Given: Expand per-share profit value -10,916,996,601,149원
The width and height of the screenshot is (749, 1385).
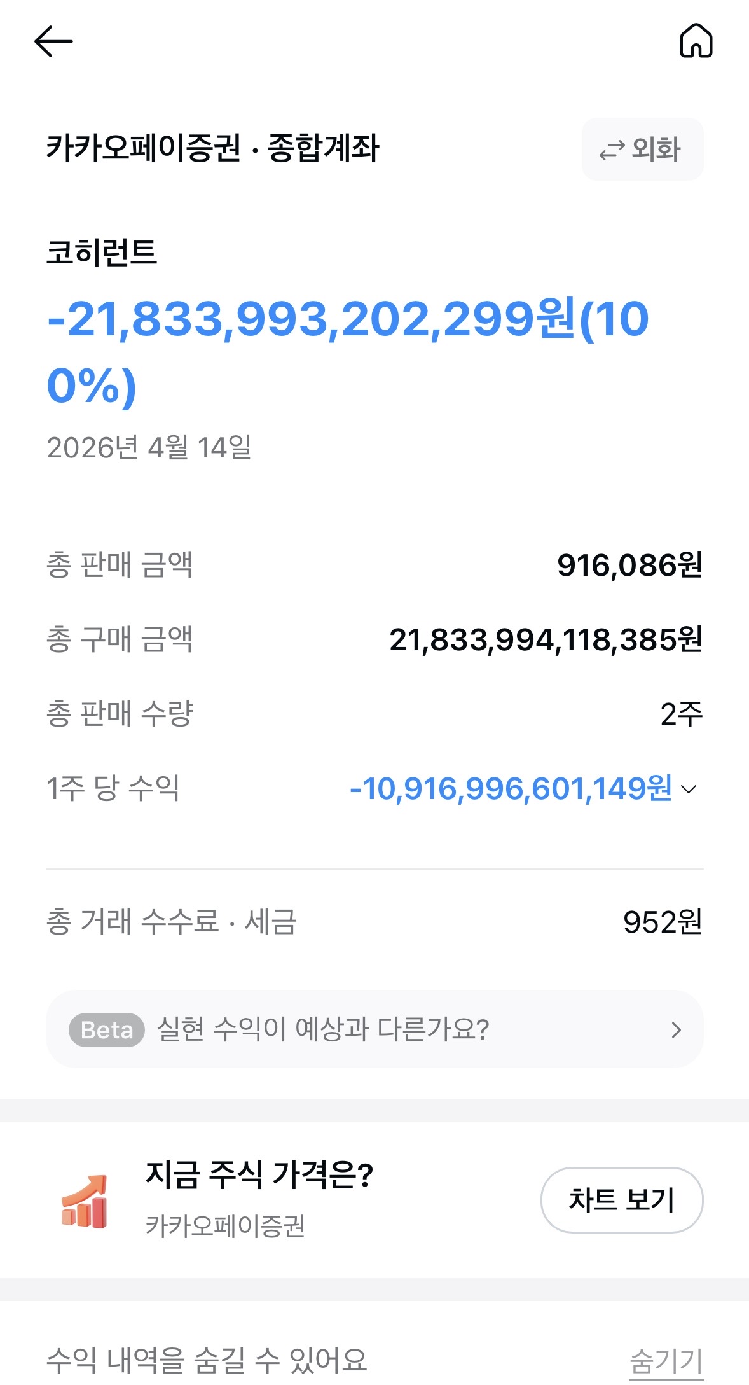Looking at the screenshot, I should click(511, 788).
